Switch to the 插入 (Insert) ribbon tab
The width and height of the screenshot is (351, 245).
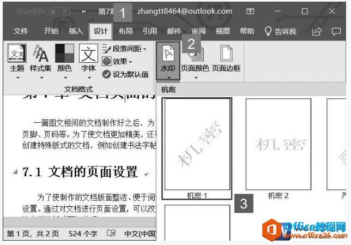click(x=76, y=31)
